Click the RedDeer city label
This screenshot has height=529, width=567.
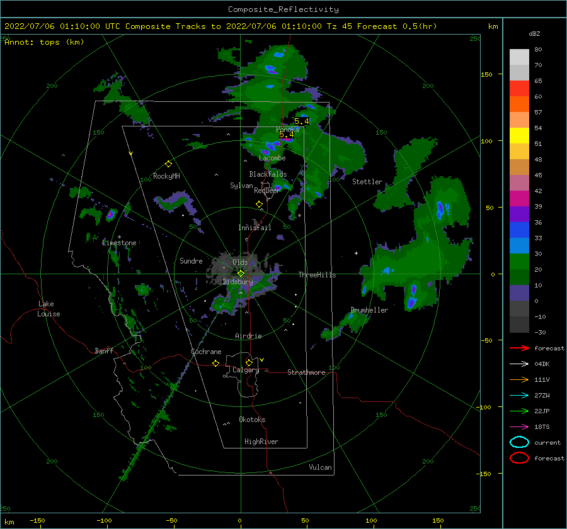[x=267, y=191]
